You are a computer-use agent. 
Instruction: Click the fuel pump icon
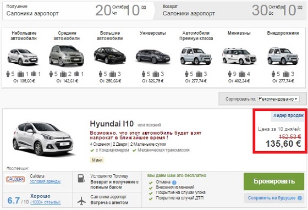(81, 178)
